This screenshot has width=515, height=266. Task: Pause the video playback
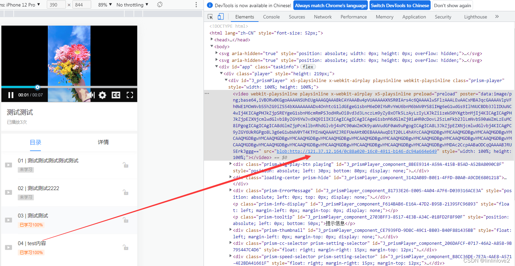click(x=11, y=95)
